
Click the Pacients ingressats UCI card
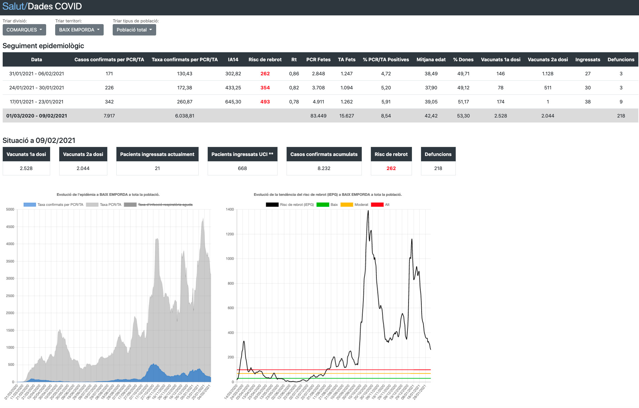tap(242, 161)
